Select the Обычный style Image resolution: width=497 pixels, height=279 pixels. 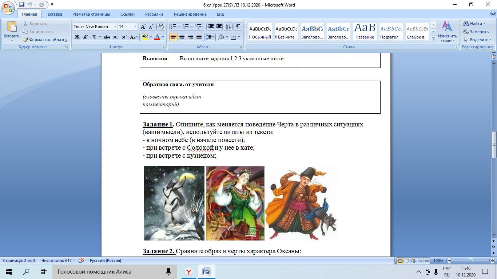[260, 32]
